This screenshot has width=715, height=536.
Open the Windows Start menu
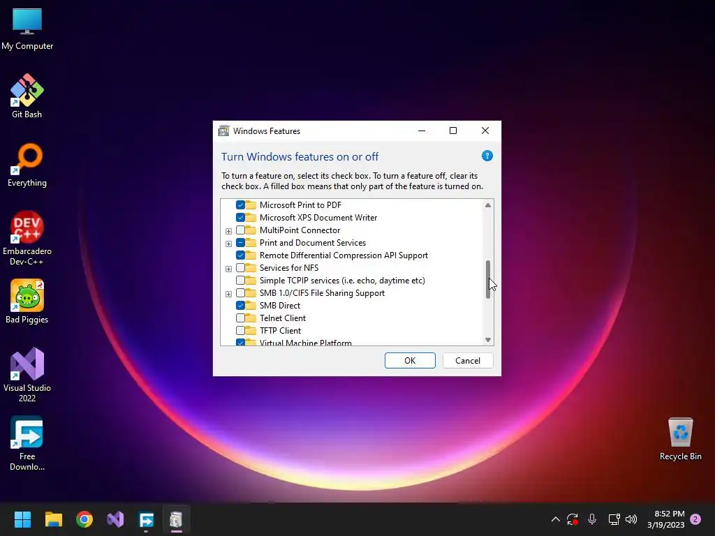[22, 519]
